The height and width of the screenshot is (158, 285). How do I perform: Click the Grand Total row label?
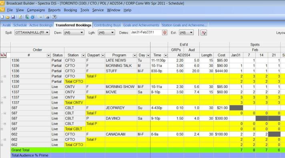[x=20, y=150]
